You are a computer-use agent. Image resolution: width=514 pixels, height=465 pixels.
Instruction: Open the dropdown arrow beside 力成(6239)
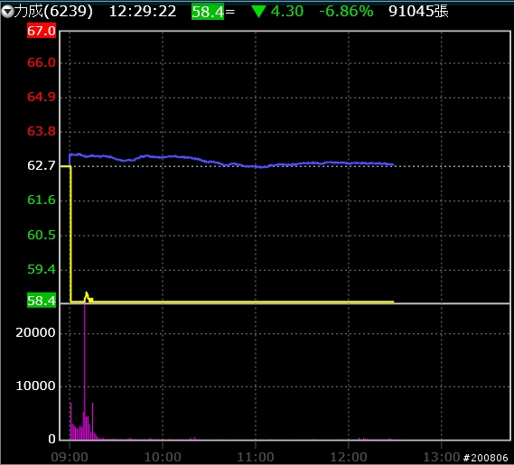(7, 12)
